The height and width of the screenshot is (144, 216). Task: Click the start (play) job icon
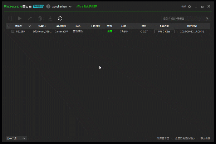(x=20, y=18)
